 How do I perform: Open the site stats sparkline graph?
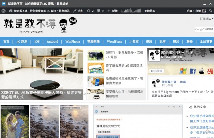point(131,11)
